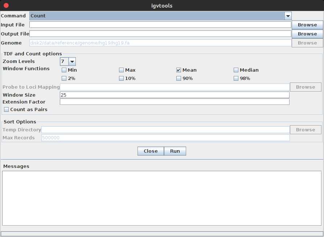Open the Zoom Levels dropdown

[x=68, y=62]
